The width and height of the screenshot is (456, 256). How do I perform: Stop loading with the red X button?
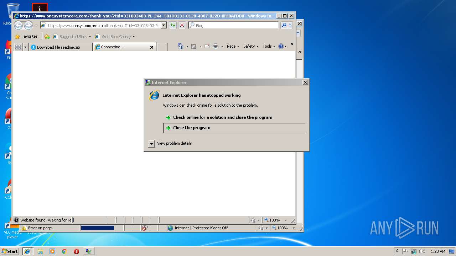tap(182, 25)
